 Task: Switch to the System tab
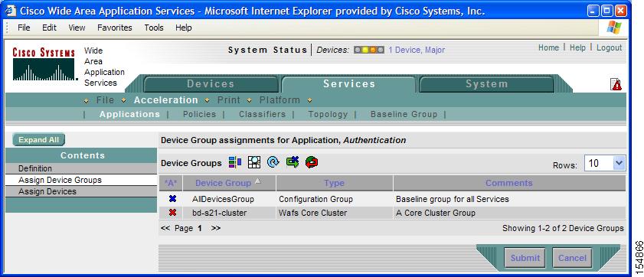(x=487, y=84)
